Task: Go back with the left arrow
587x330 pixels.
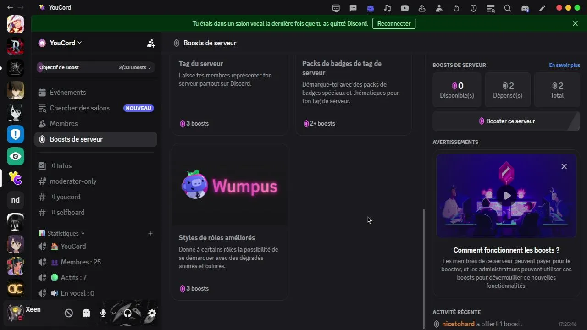Action: click(10, 7)
